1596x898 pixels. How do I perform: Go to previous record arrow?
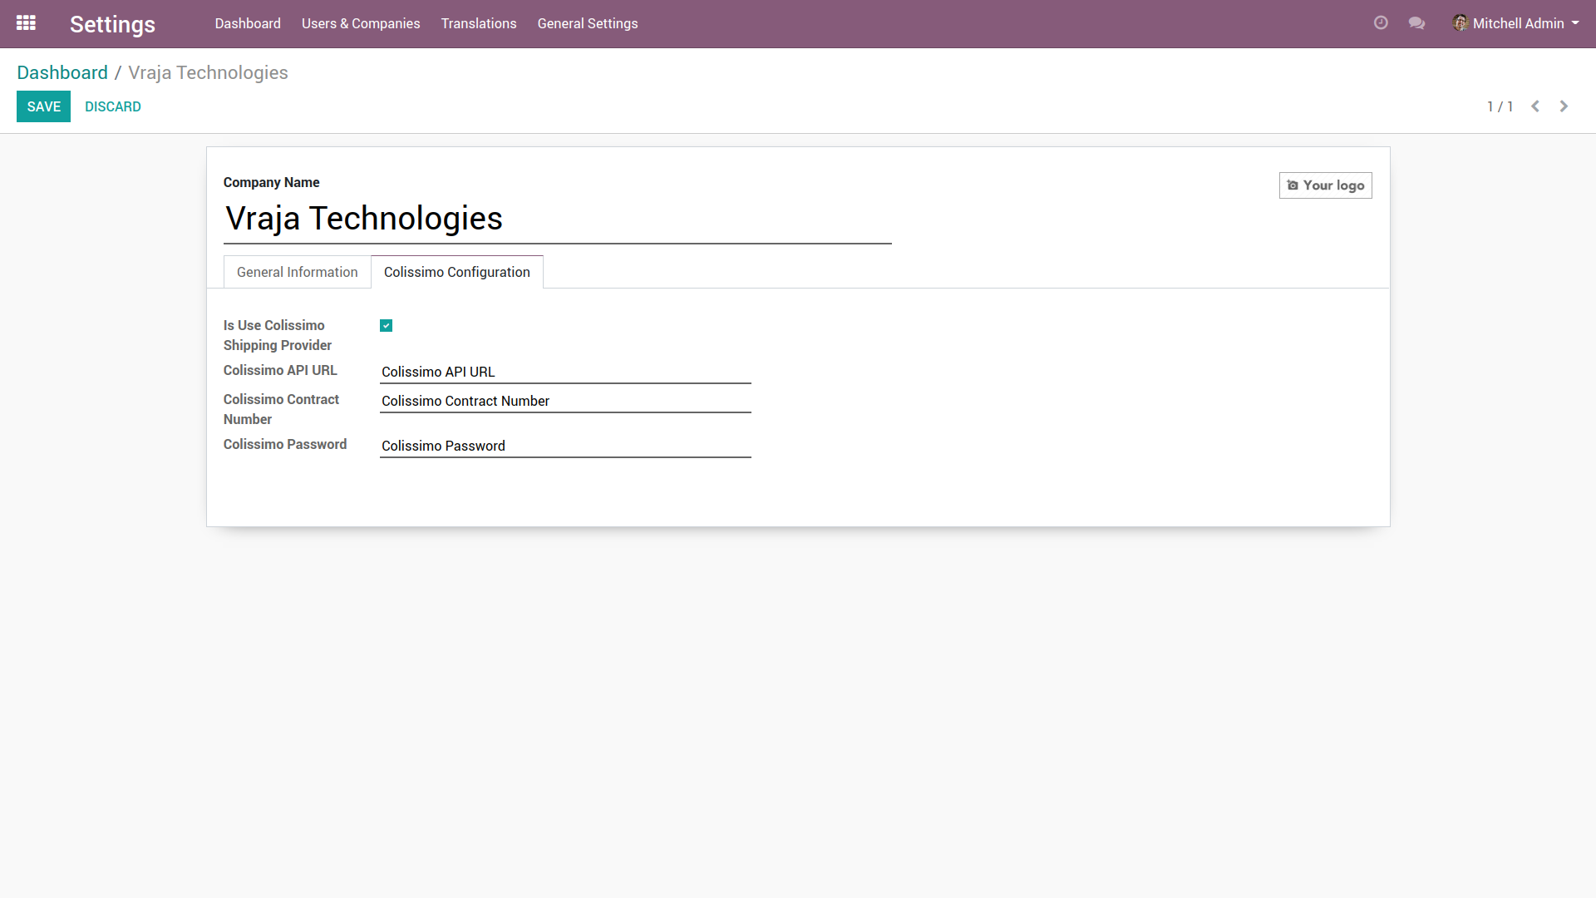1535,106
